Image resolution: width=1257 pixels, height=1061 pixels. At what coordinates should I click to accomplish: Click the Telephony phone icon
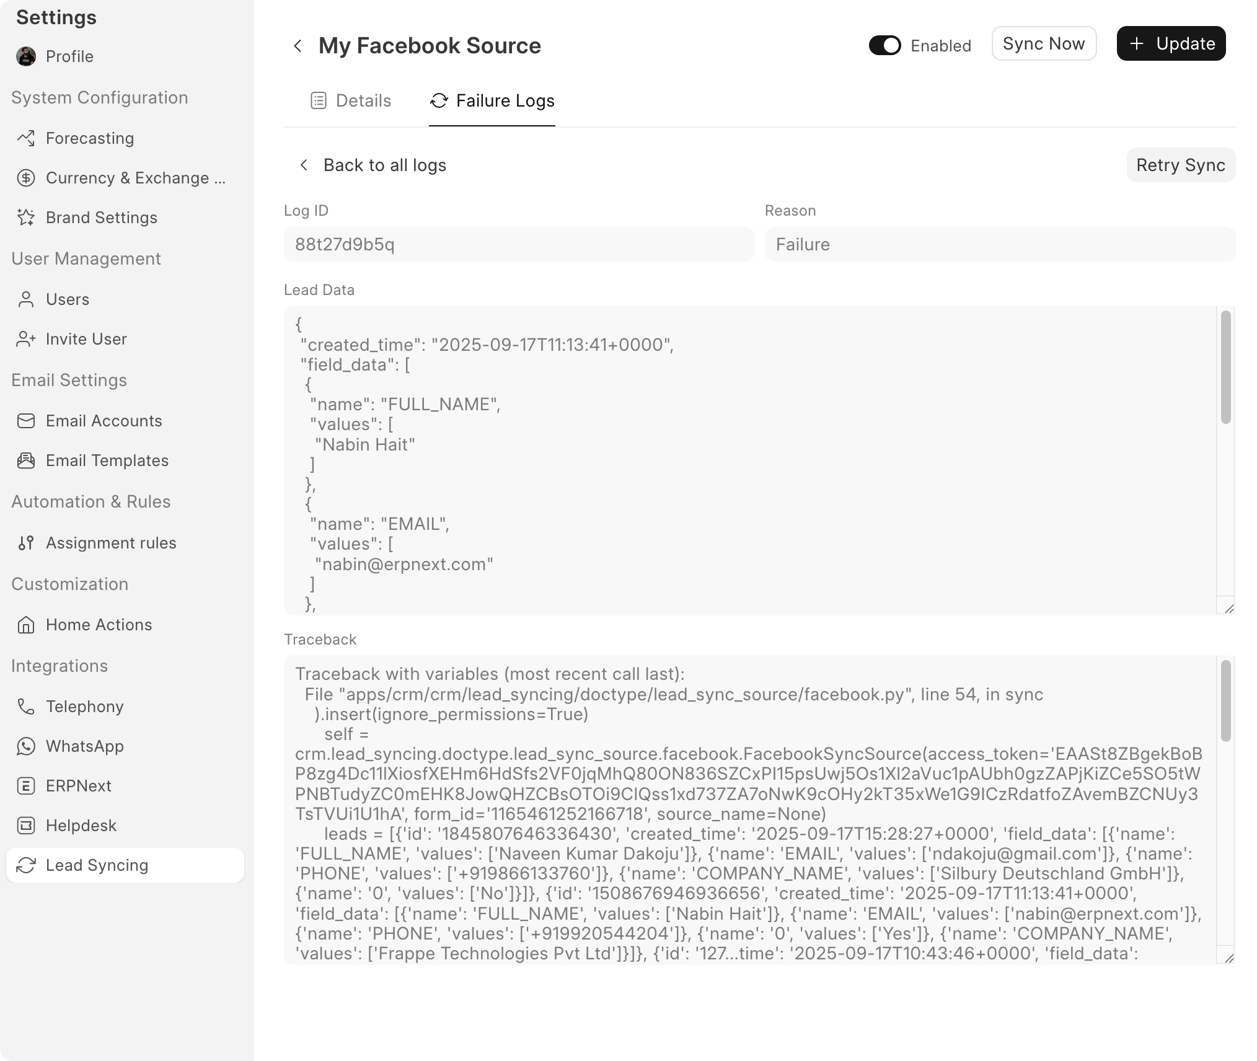[x=25, y=707]
